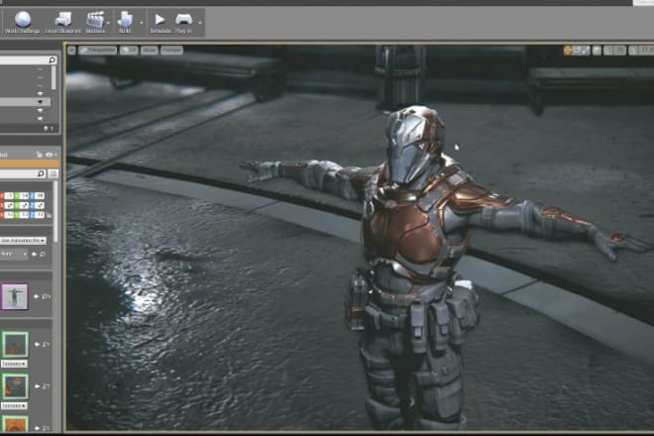Click browse icon beside first material
Viewport: 654px width, 436px height.
pyautogui.click(x=47, y=345)
